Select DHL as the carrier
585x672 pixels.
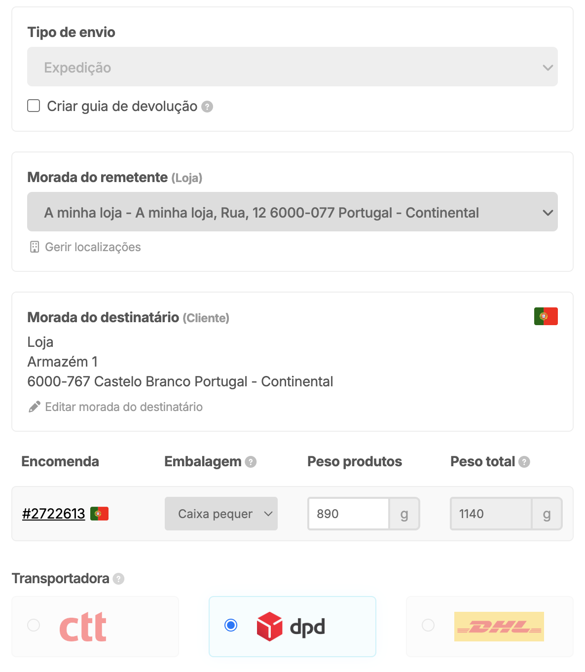point(428,625)
